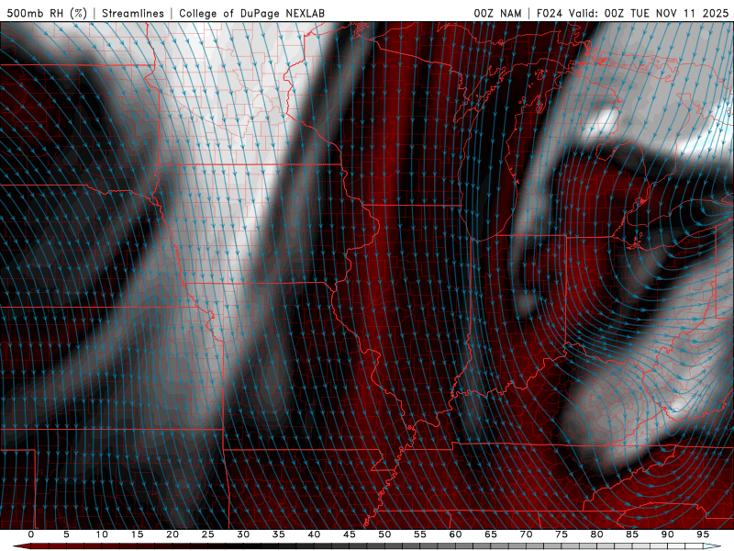Image resolution: width=734 pixels, height=551 pixels.
Task: Click colorbar tick label "90"
Action: [667, 534]
